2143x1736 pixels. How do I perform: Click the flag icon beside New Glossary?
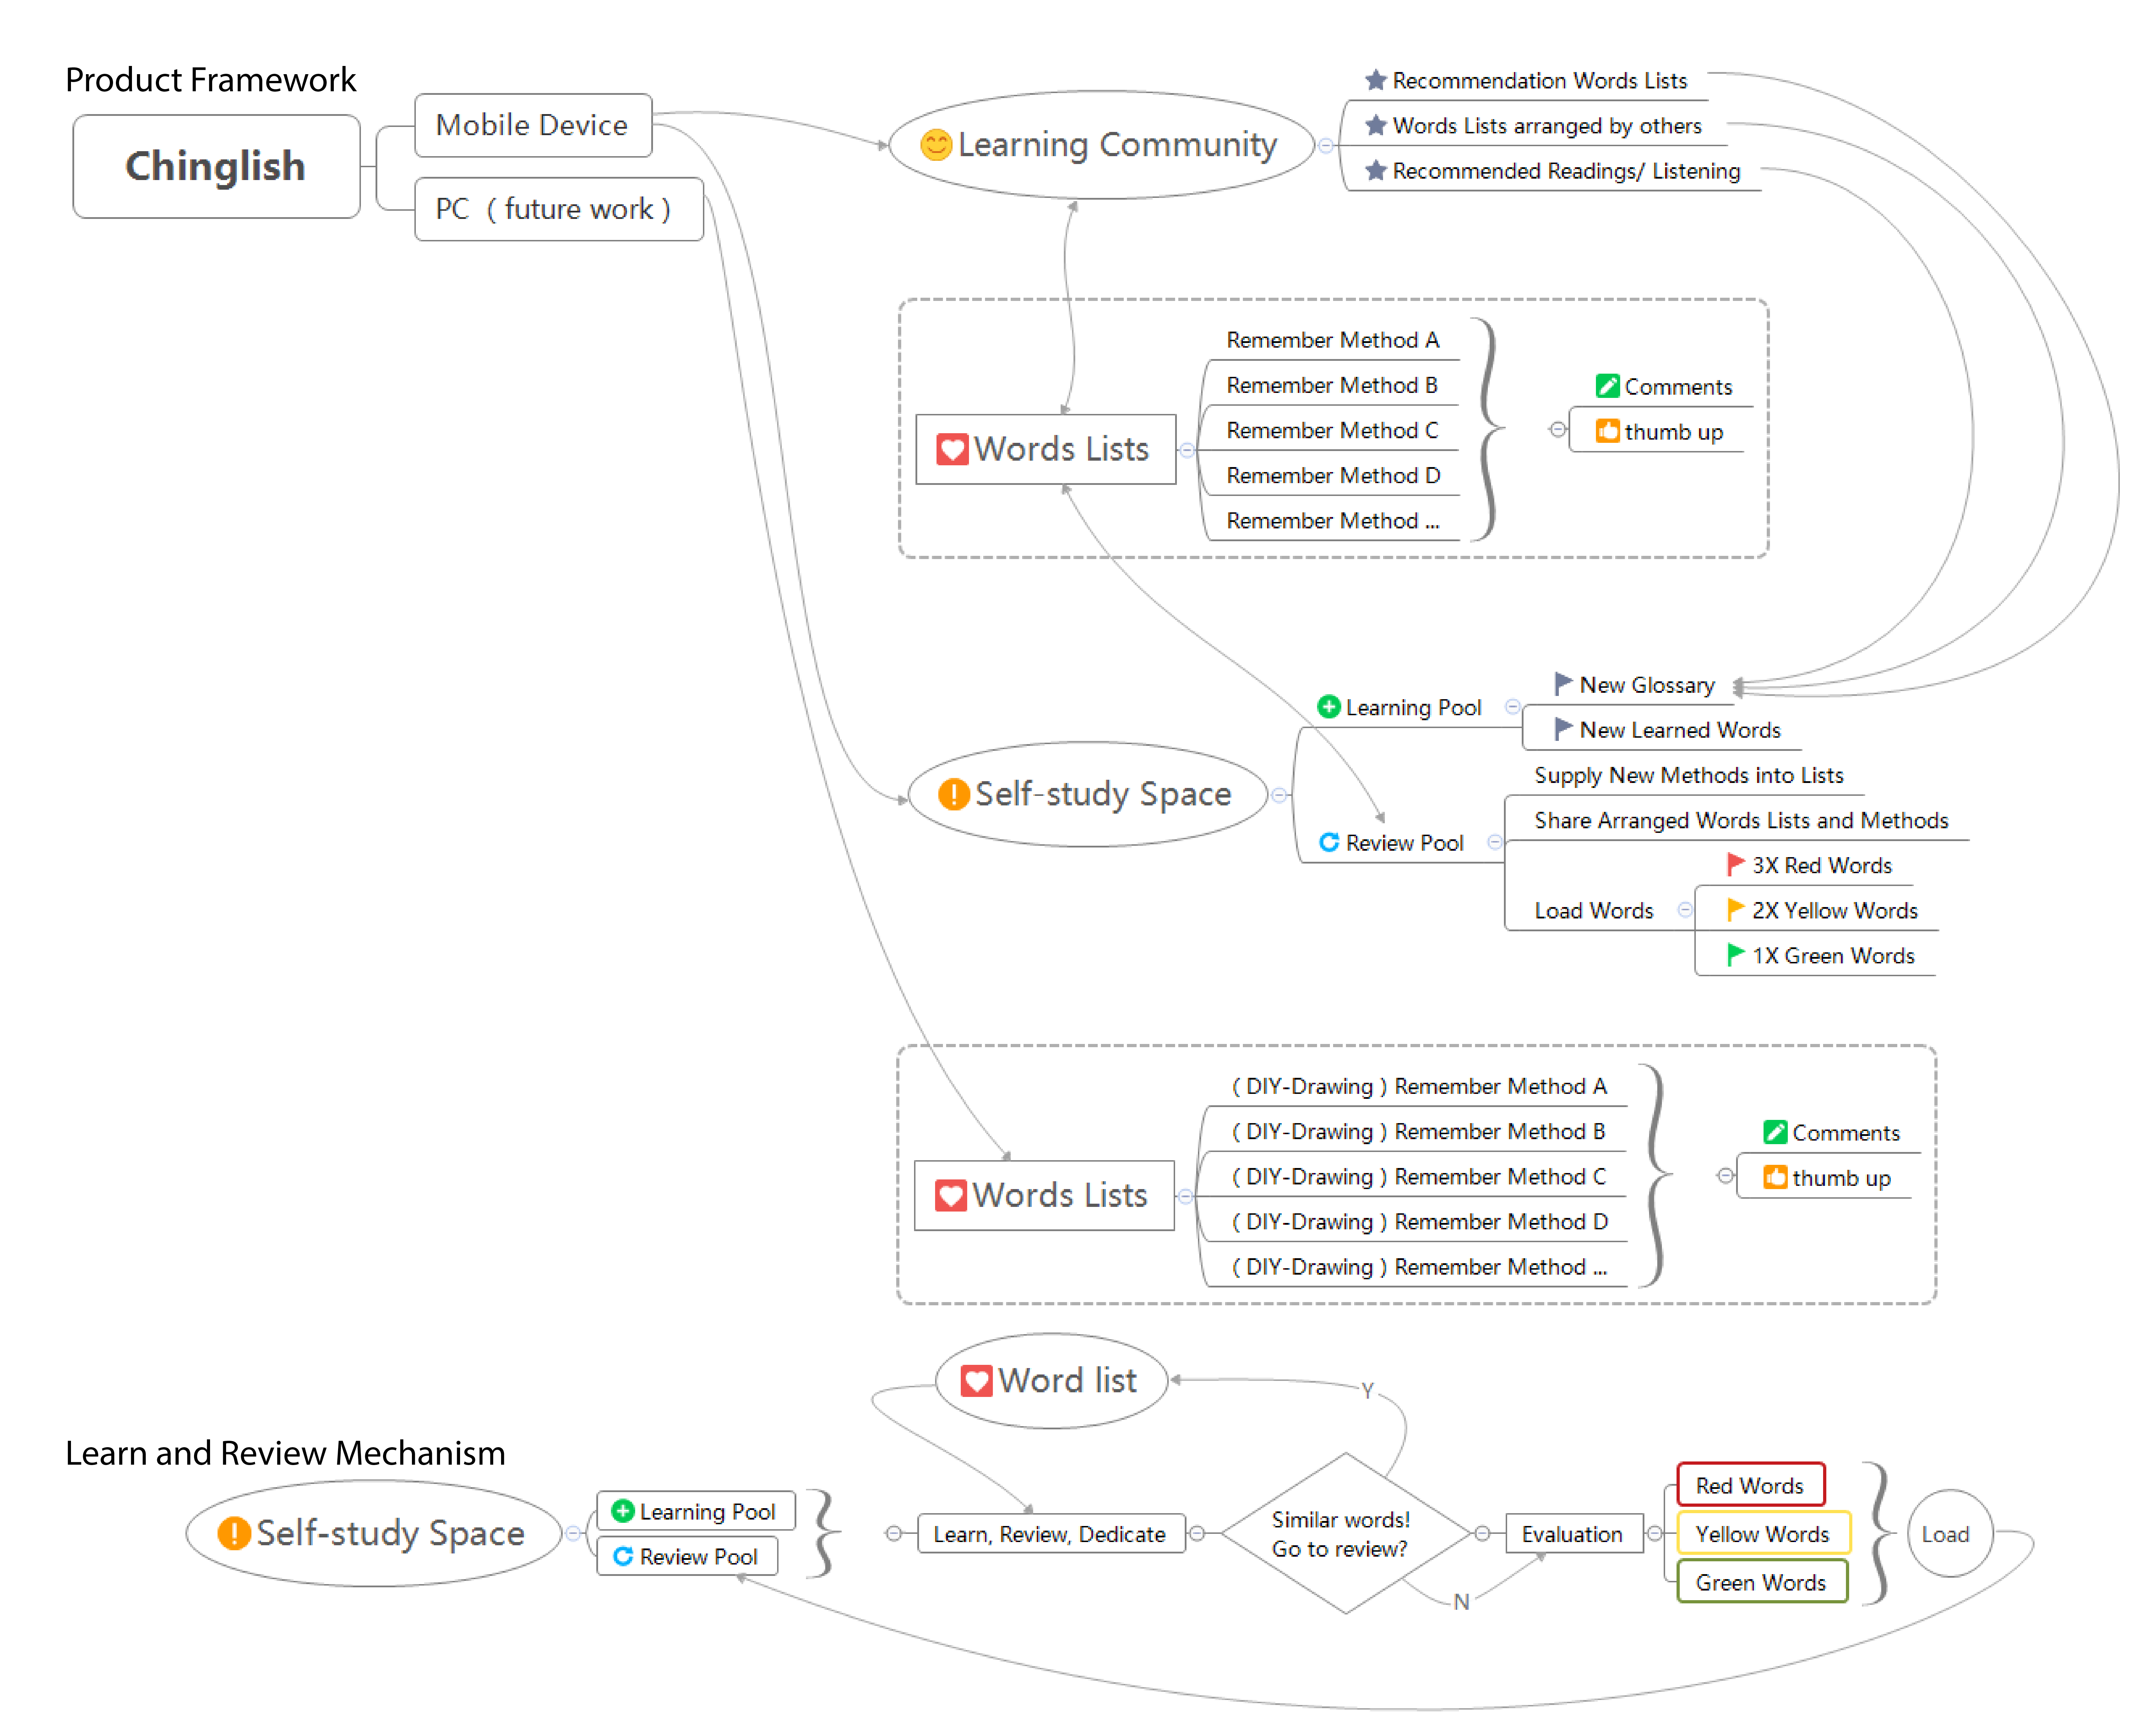click(x=1563, y=684)
